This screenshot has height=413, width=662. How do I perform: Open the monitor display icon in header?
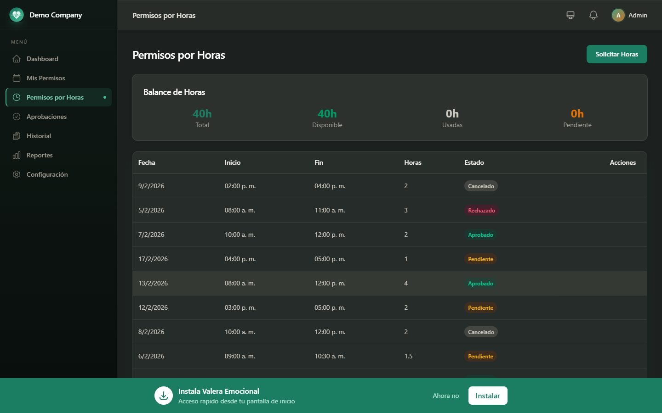click(x=571, y=15)
